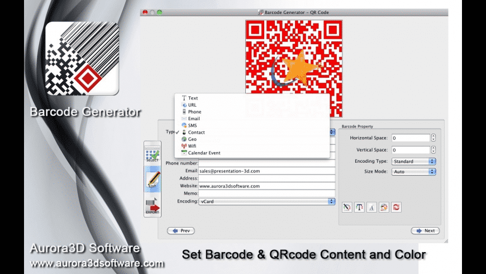Adjust the Vertical Space stepper arrows
486x274 pixels.
pos(433,150)
